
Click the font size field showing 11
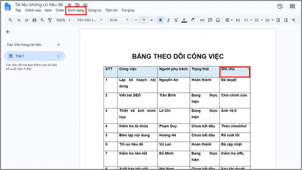(144, 20)
